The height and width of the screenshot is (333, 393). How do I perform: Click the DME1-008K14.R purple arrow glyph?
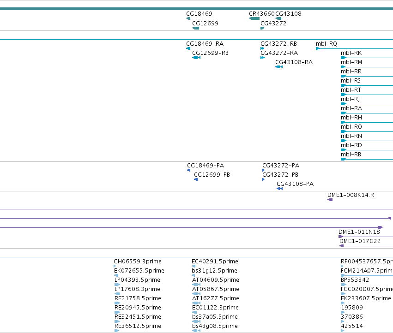coord(330,200)
